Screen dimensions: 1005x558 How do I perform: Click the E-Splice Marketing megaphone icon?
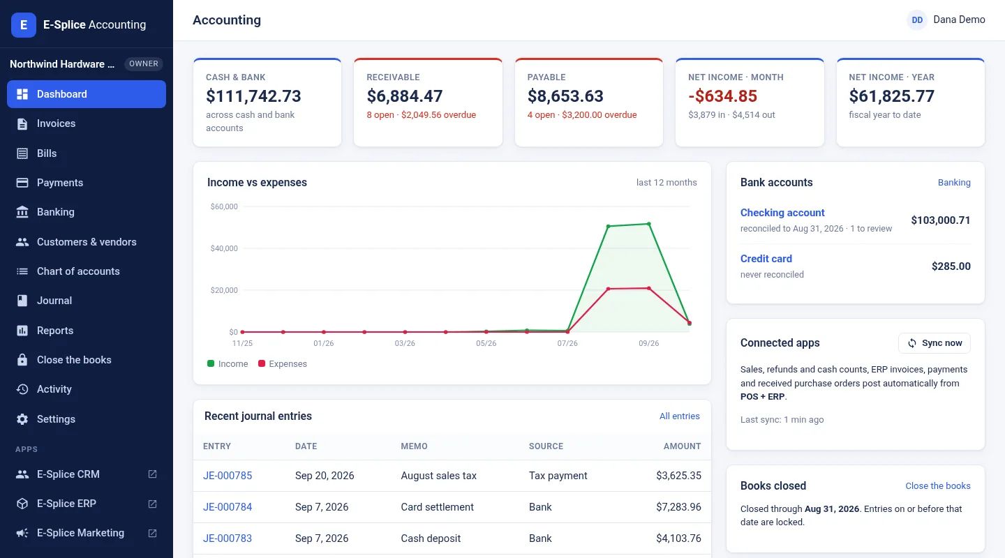[22, 533]
